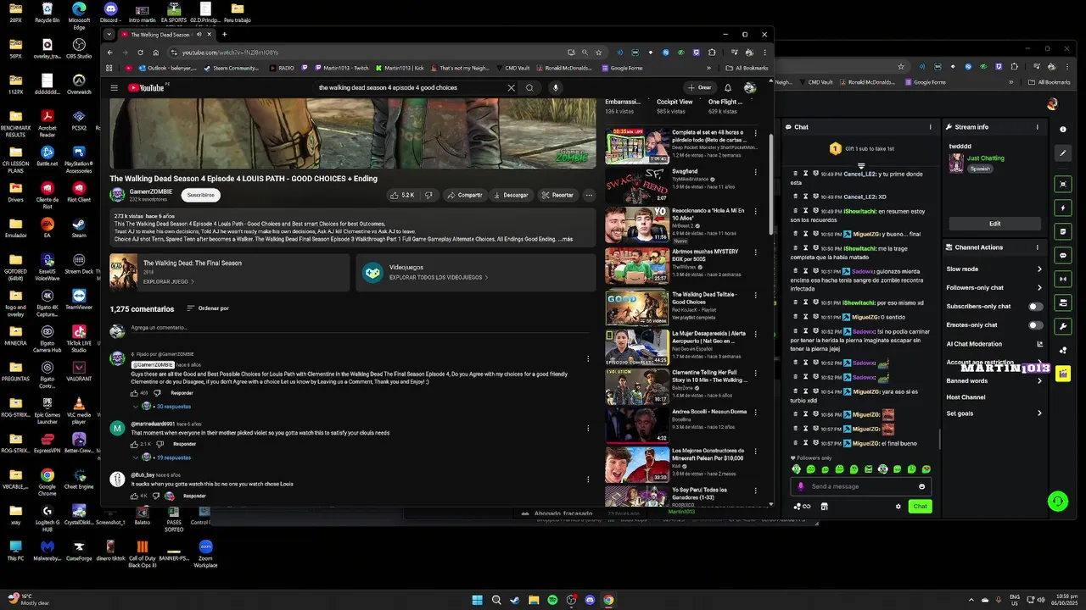Focus the YouTube search input
Image resolution: width=1086 pixels, height=610 pixels.
pyautogui.click(x=410, y=87)
